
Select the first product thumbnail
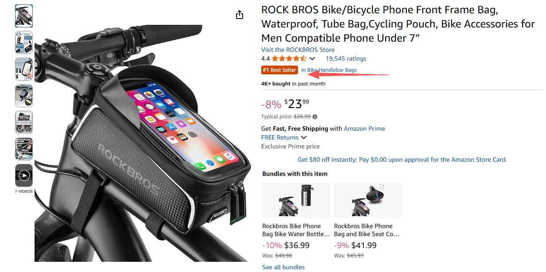tap(24, 16)
